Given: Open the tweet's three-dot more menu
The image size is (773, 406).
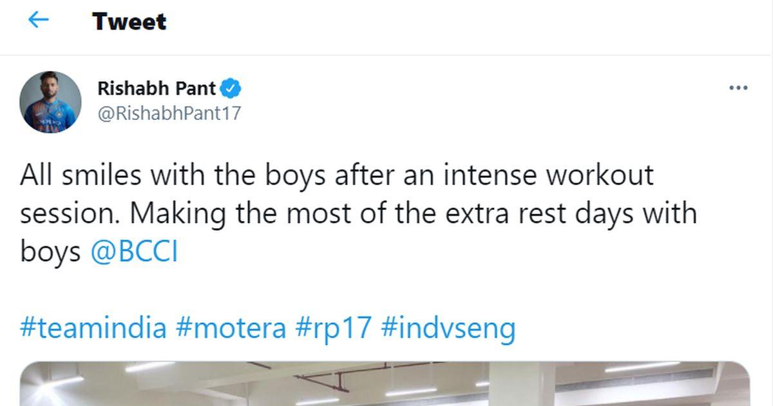Looking at the screenshot, I should tap(738, 88).
